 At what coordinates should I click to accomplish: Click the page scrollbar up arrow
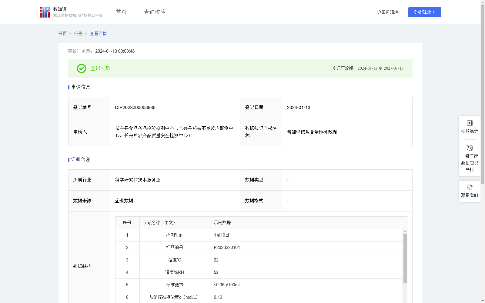pos(483,2)
